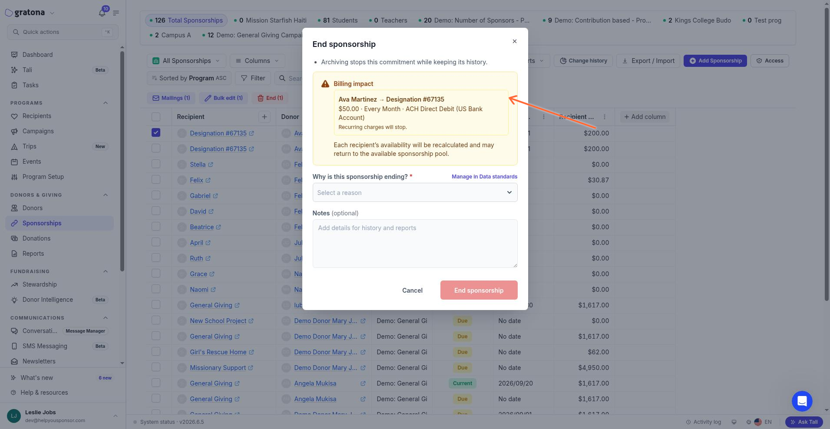Click the Tasks clipboard icon
The width and height of the screenshot is (830, 429).
tap(14, 85)
